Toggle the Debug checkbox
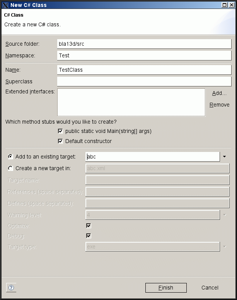The width and height of the screenshot is (237, 300). [x=89, y=236]
